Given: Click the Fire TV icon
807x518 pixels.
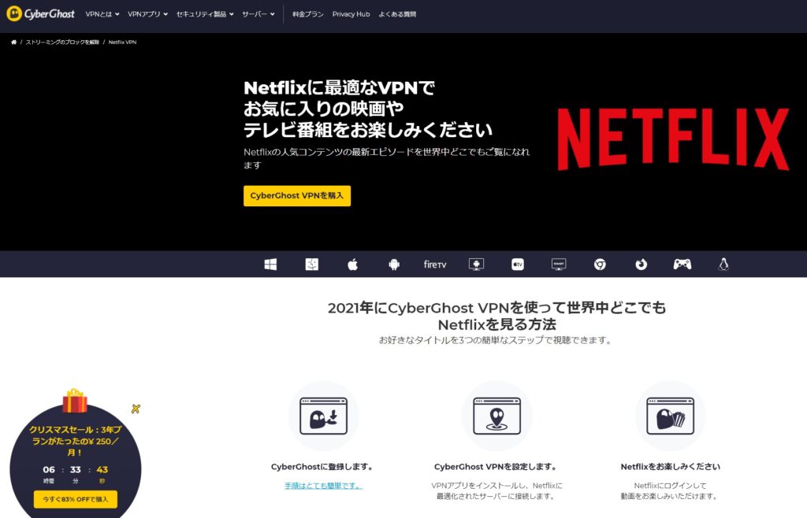Looking at the screenshot, I should coord(434,264).
